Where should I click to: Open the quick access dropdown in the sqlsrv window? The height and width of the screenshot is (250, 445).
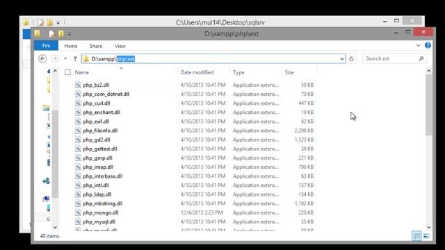pos(58,22)
